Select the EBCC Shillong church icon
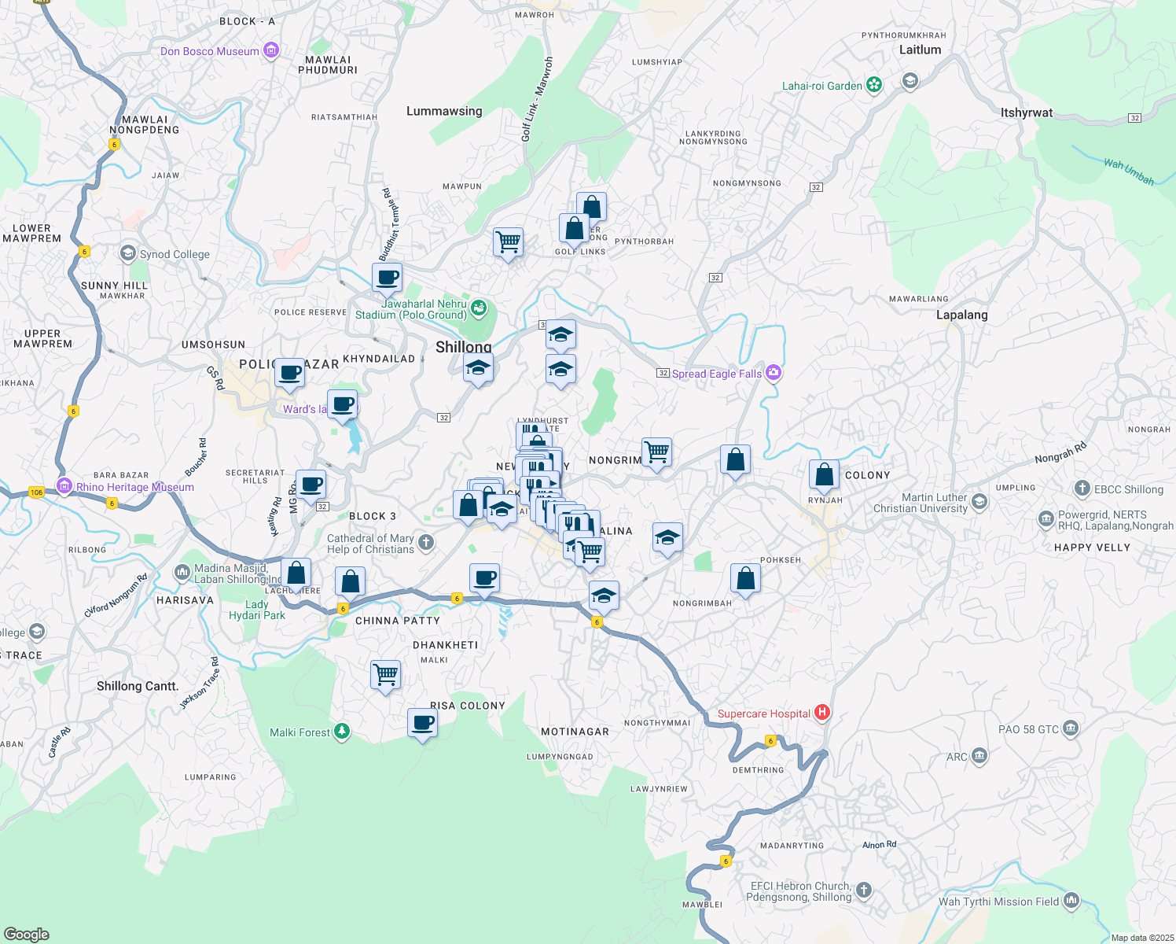The width and height of the screenshot is (1176, 944). (1082, 489)
